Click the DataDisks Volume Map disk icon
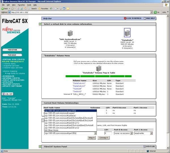Screen dimensions: 170x153 [99, 68]
